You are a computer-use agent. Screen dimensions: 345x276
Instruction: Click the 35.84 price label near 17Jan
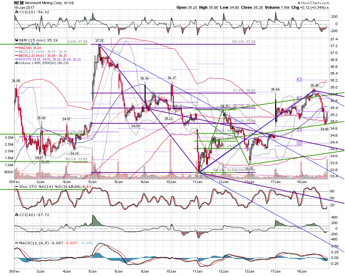[x=275, y=89]
